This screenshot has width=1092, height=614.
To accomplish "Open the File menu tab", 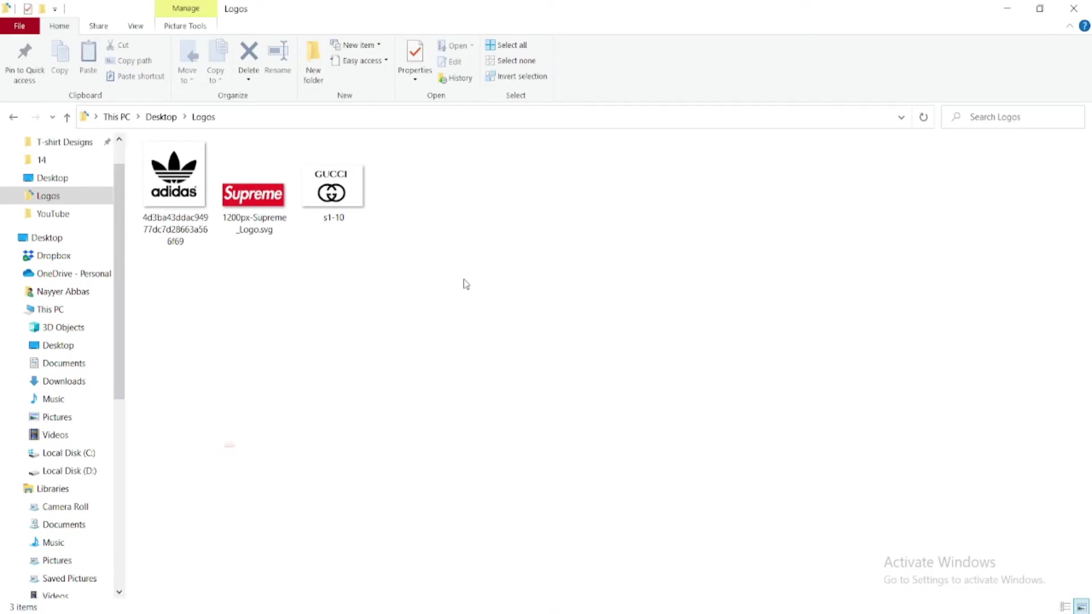I will [19, 26].
